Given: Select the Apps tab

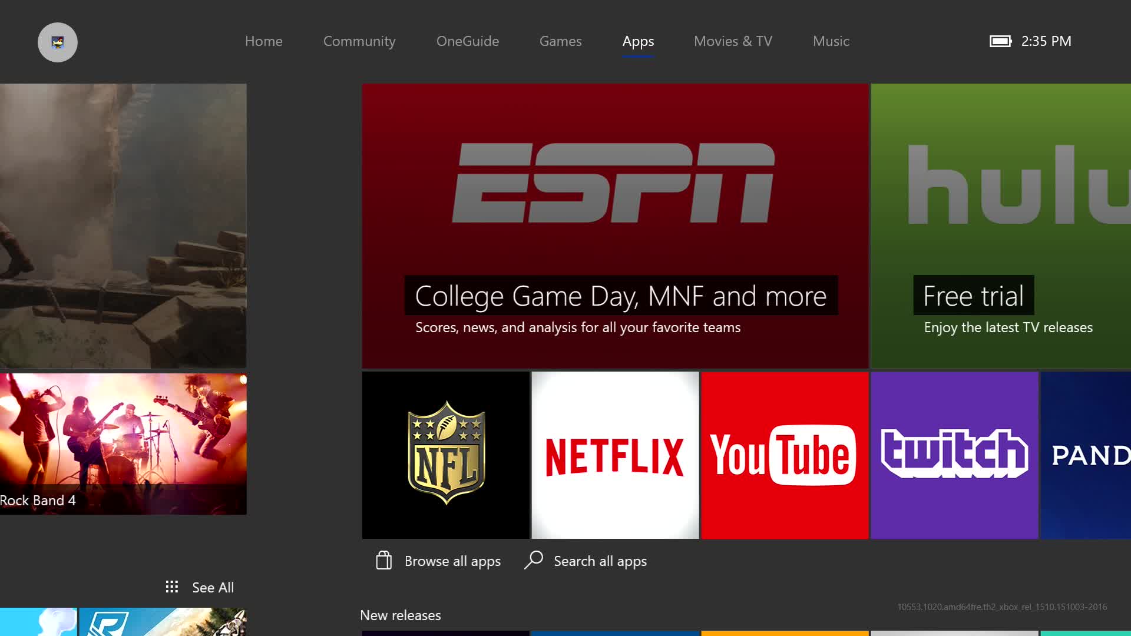Looking at the screenshot, I should coord(639,42).
